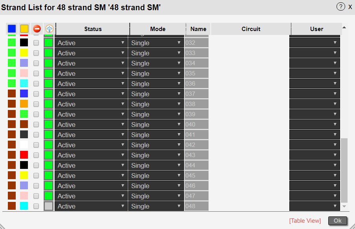The height and width of the screenshot is (229, 355).
Task: Click the green indicator box for strand 040
Action: [x=49, y=125]
